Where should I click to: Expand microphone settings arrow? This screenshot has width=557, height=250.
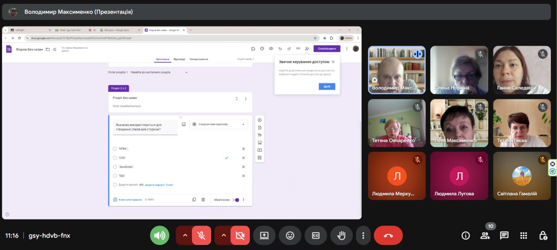point(185,236)
